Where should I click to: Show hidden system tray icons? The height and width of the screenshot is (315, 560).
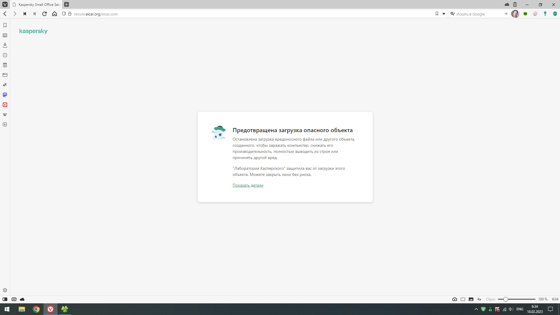[476, 309]
